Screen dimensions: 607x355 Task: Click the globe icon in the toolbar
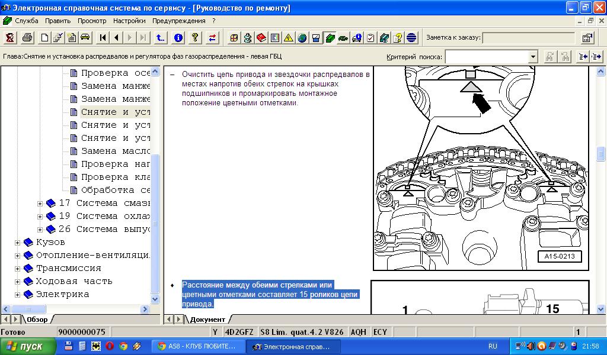(302, 38)
